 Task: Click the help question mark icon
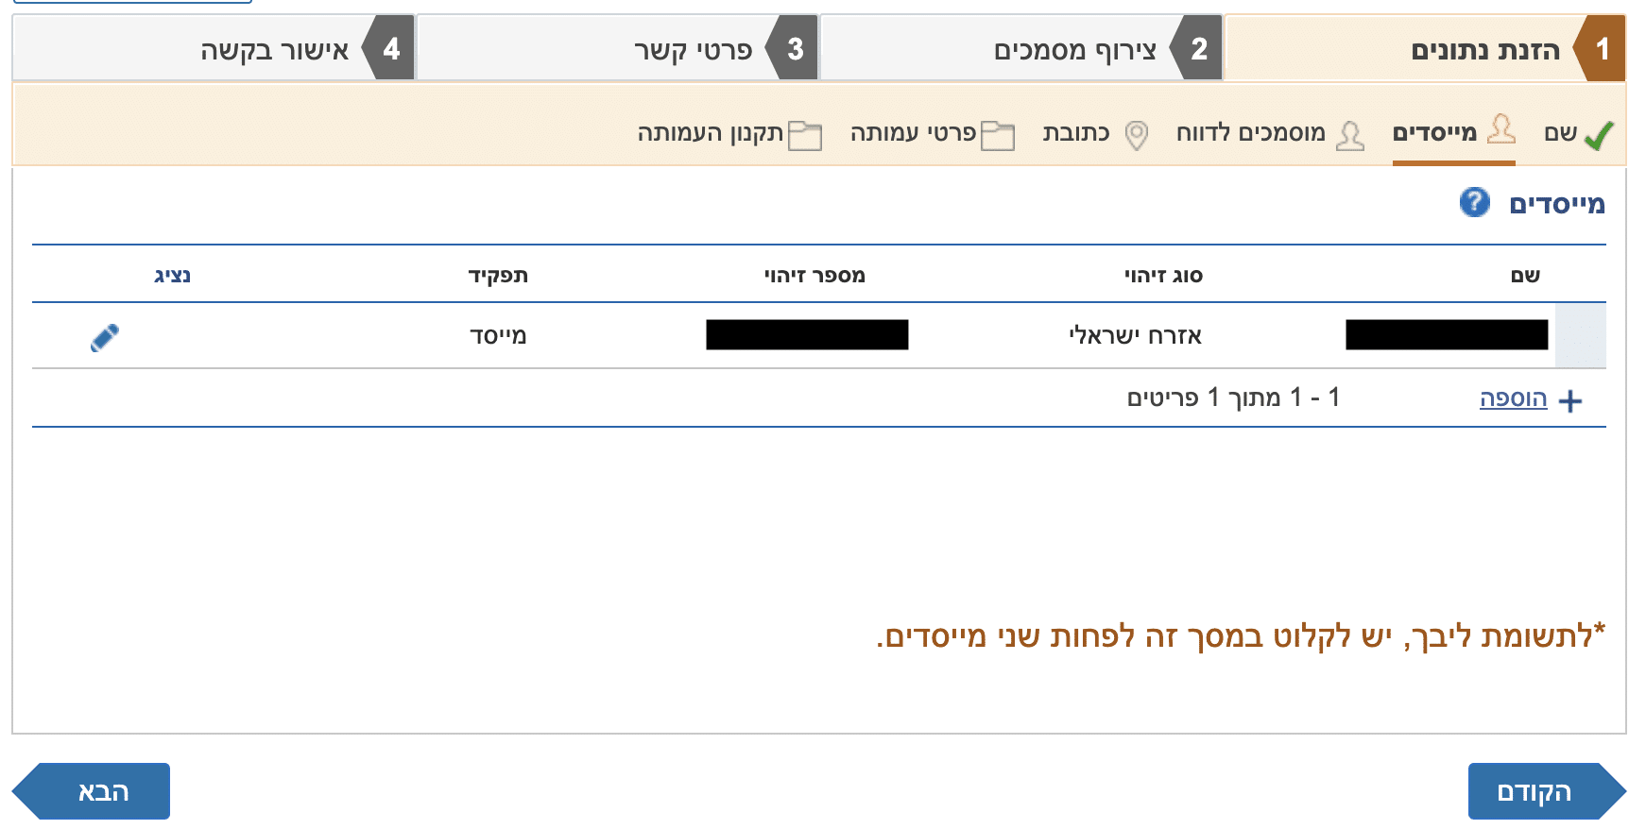(x=1474, y=202)
